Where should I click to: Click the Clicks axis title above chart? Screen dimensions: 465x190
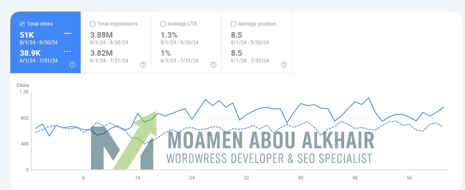(x=23, y=85)
